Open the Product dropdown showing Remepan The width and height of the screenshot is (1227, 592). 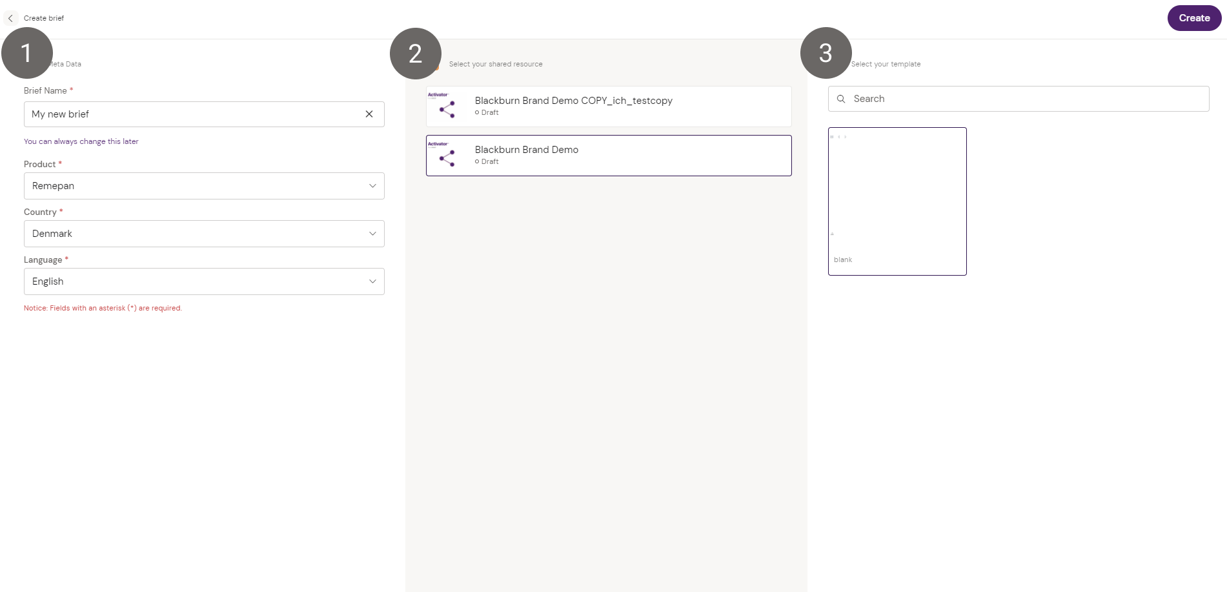[x=204, y=186]
